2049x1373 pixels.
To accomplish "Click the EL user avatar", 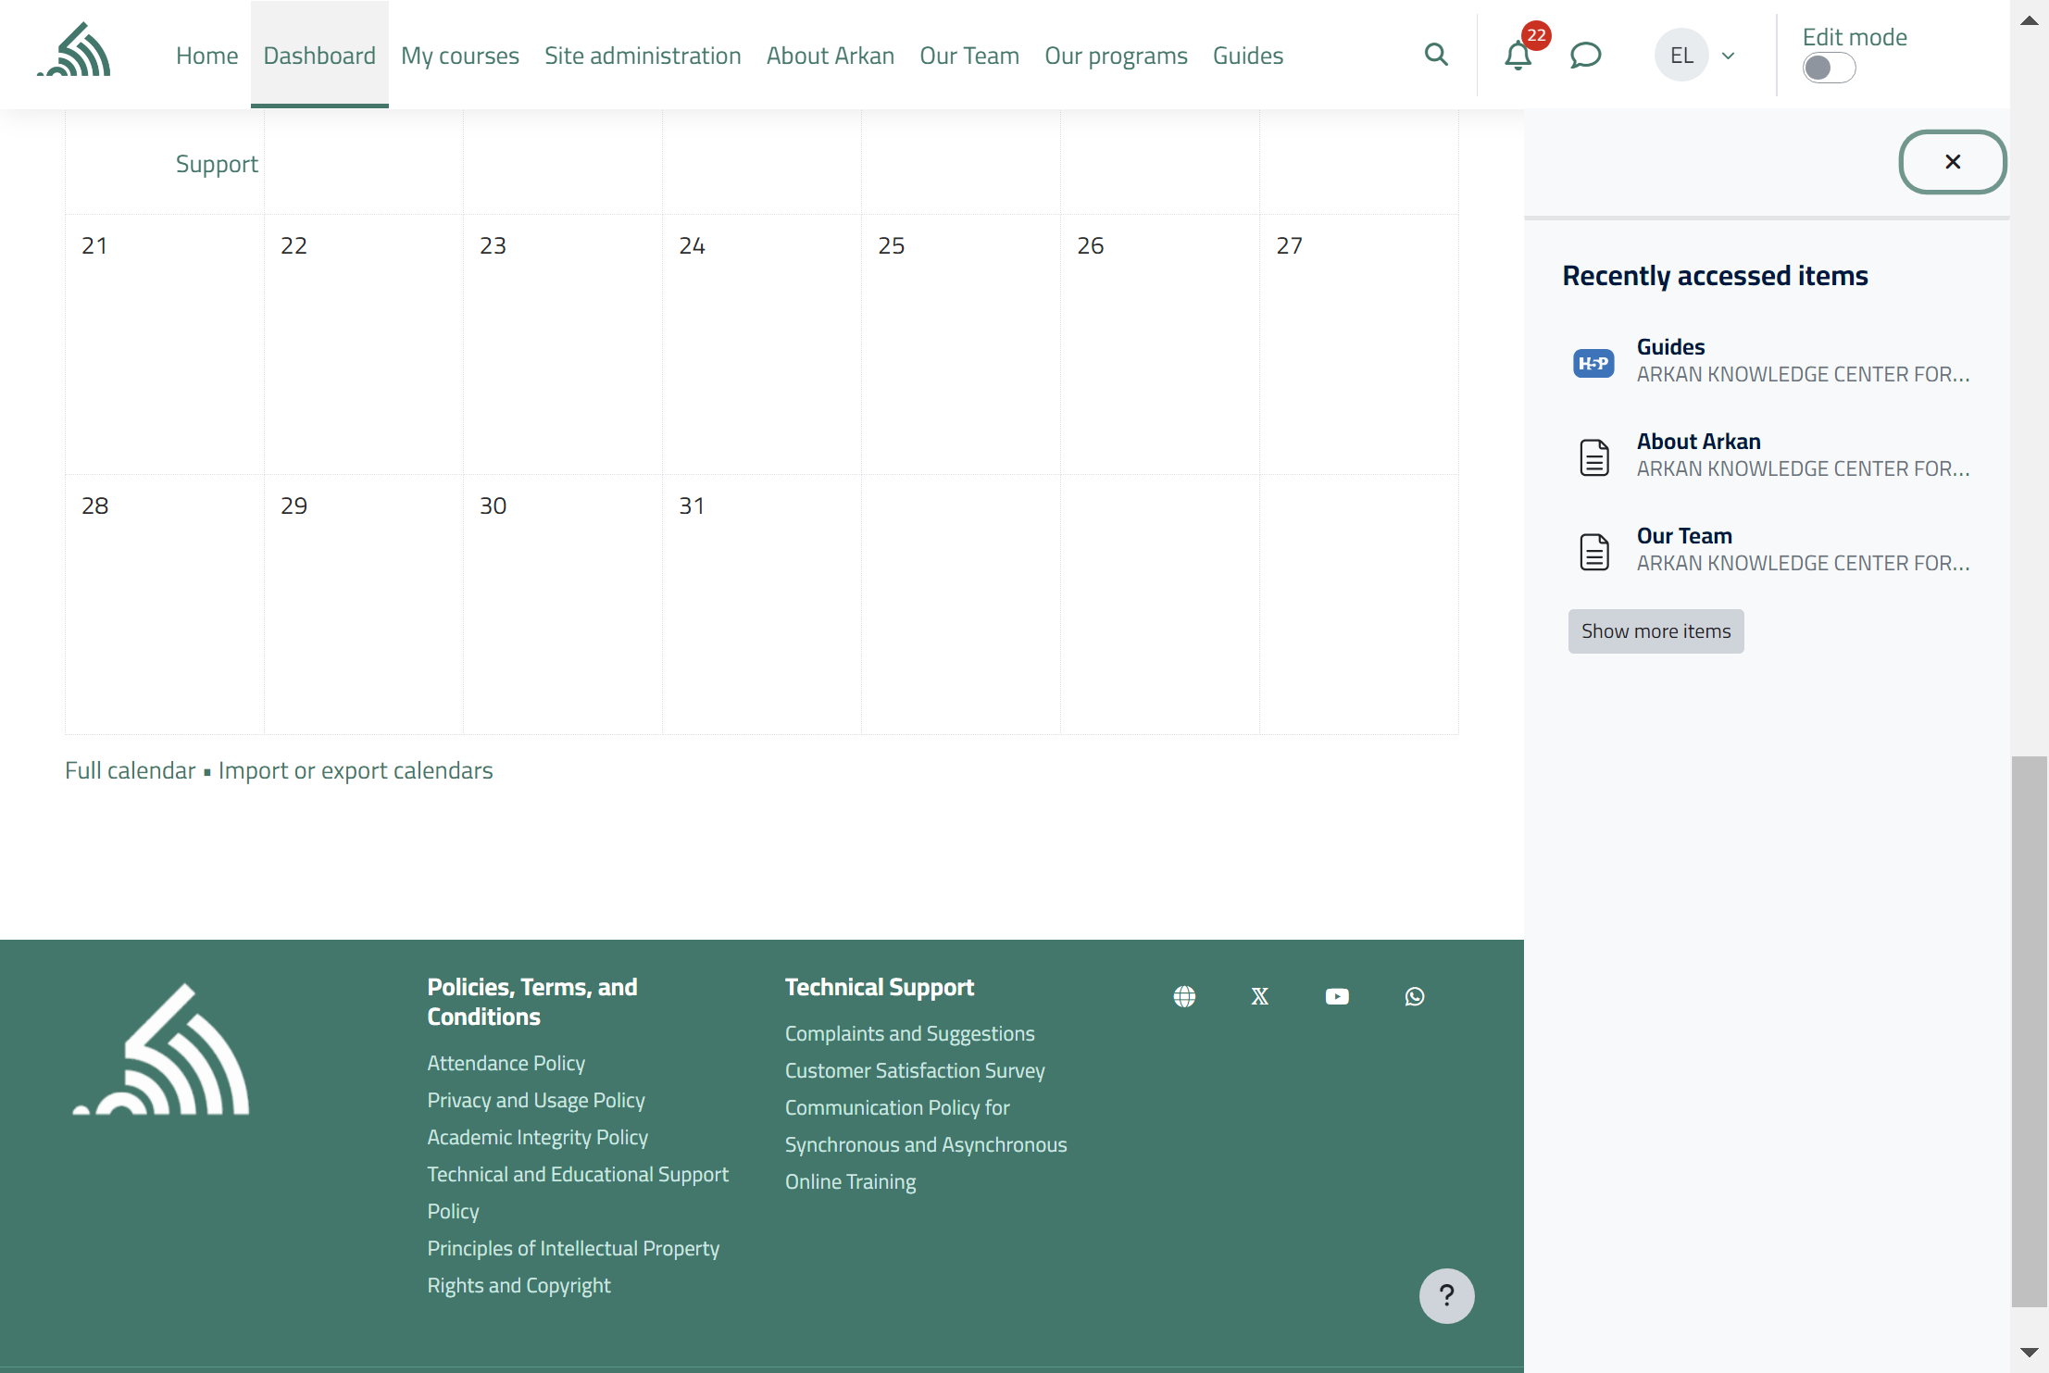I will 1681,56.
